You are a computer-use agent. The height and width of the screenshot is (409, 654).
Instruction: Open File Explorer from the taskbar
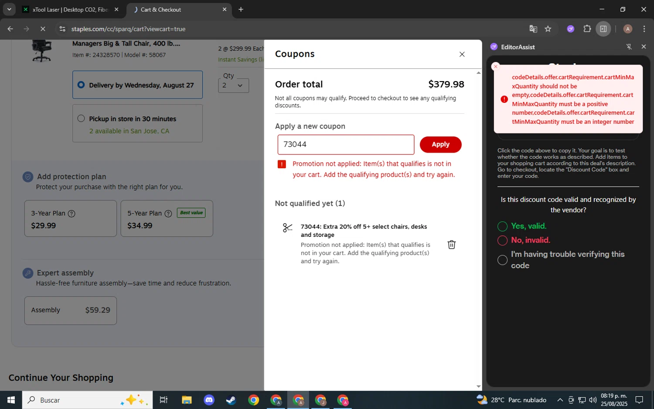(x=187, y=400)
